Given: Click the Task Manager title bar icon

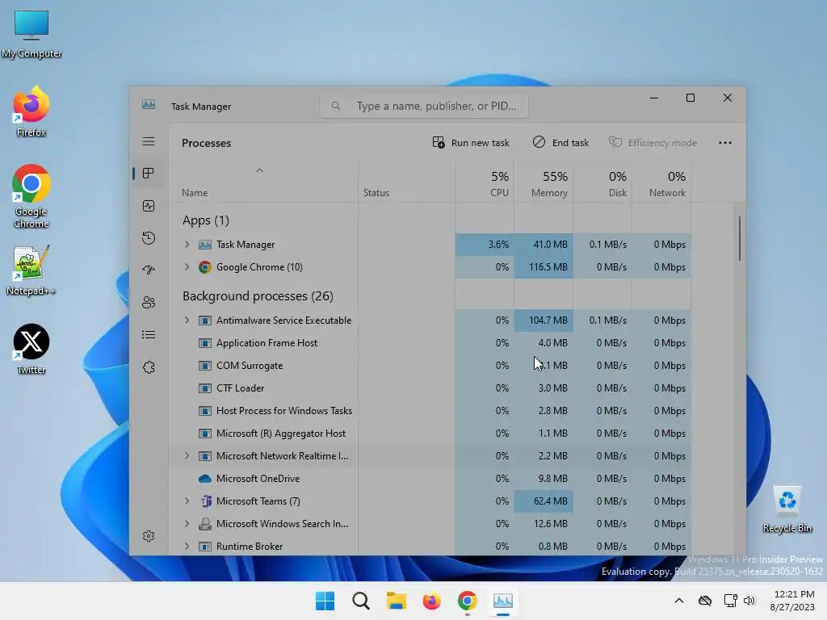Looking at the screenshot, I should (149, 105).
